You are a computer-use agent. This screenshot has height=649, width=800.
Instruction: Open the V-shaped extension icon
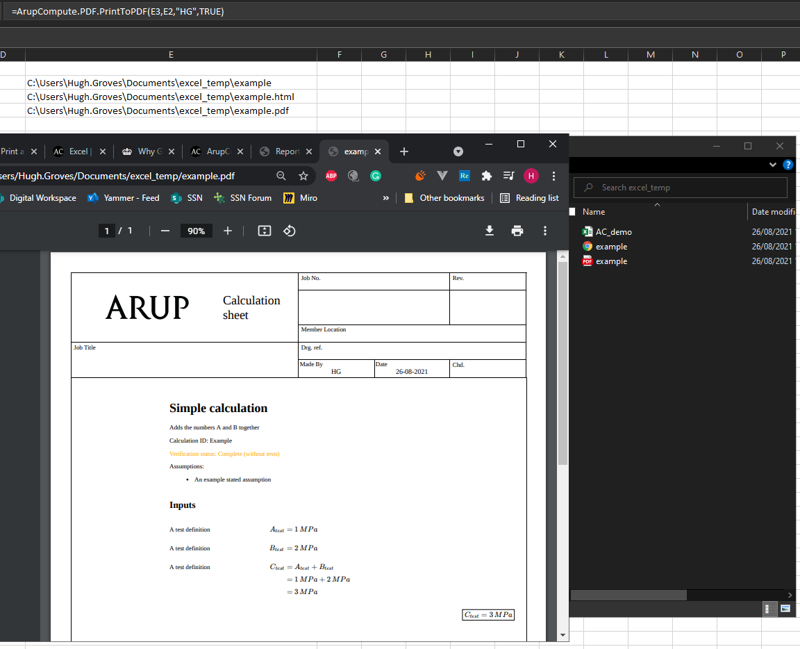tap(442, 176)
